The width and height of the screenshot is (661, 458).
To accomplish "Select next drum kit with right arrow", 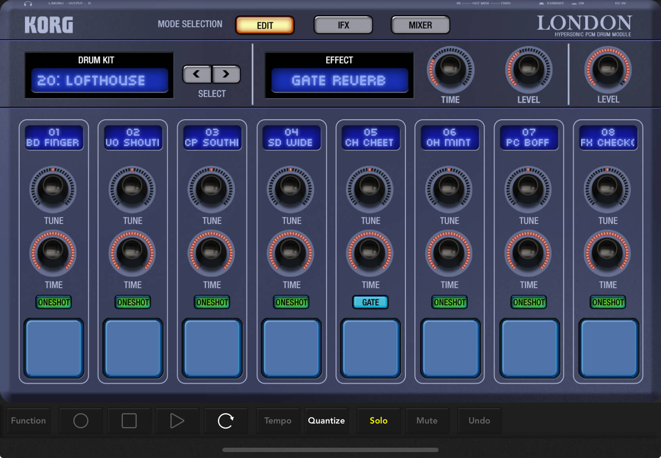I will pos(226,74).
